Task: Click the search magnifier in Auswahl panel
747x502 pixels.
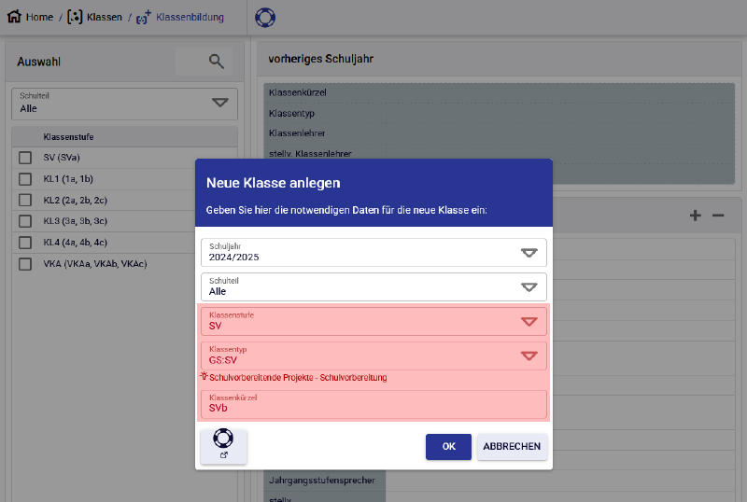Action: click(x=217, y=62)
